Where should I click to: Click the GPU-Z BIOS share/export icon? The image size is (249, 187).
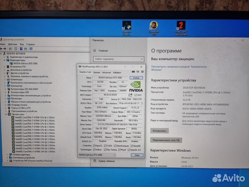(x=130, y=95)
